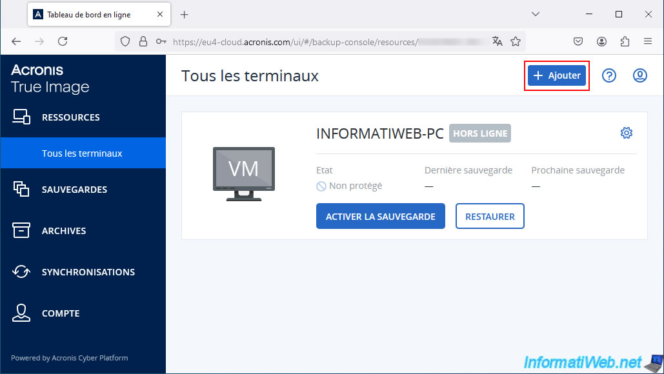Click the Non protégé status text
664x374 pixels.
pyautogui.click(x=356, y=186)
